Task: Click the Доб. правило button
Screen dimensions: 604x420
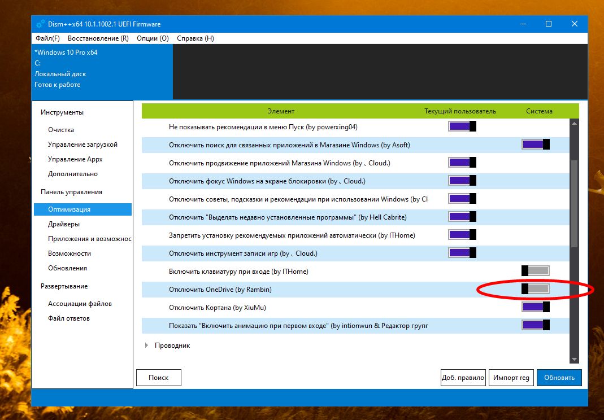Action: point(463,378)
